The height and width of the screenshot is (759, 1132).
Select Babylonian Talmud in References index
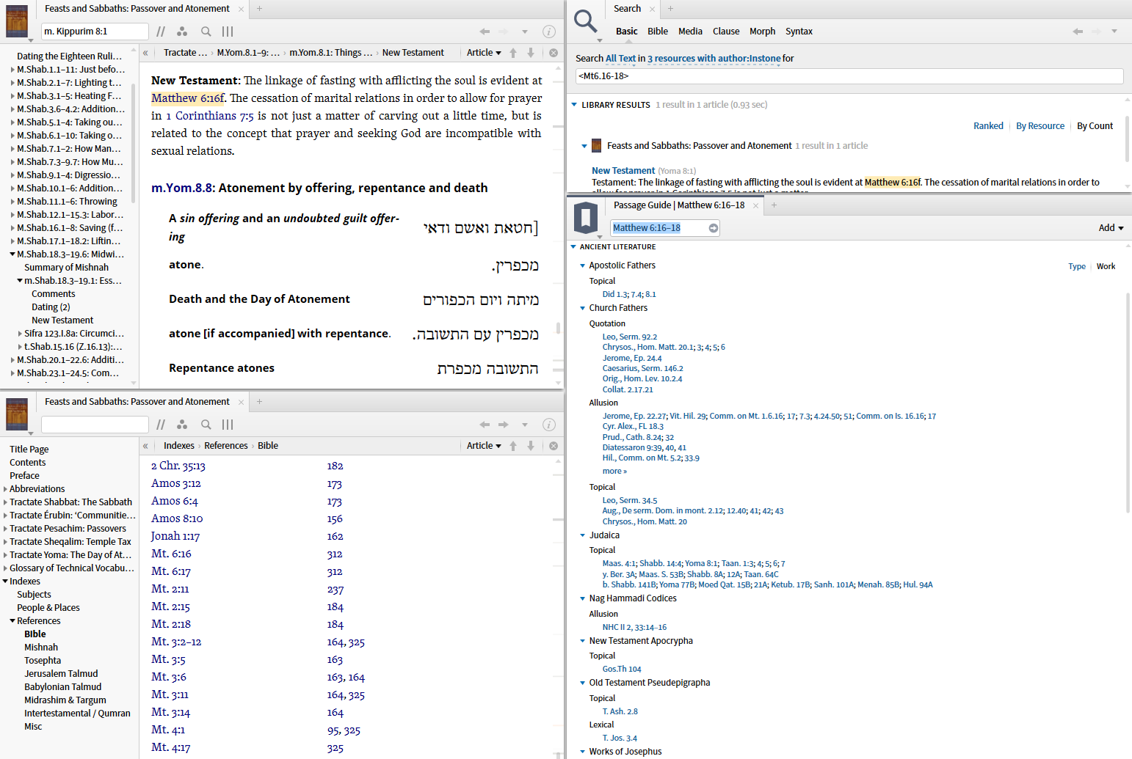tap(63, 687)
